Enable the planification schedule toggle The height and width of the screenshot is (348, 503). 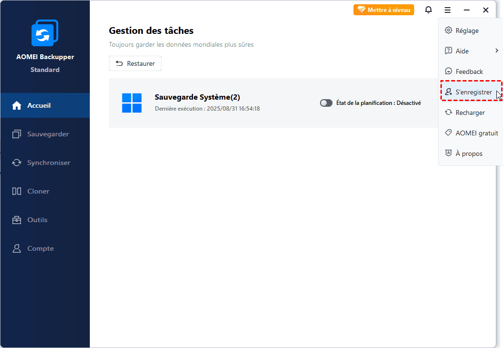coord(326,103)
